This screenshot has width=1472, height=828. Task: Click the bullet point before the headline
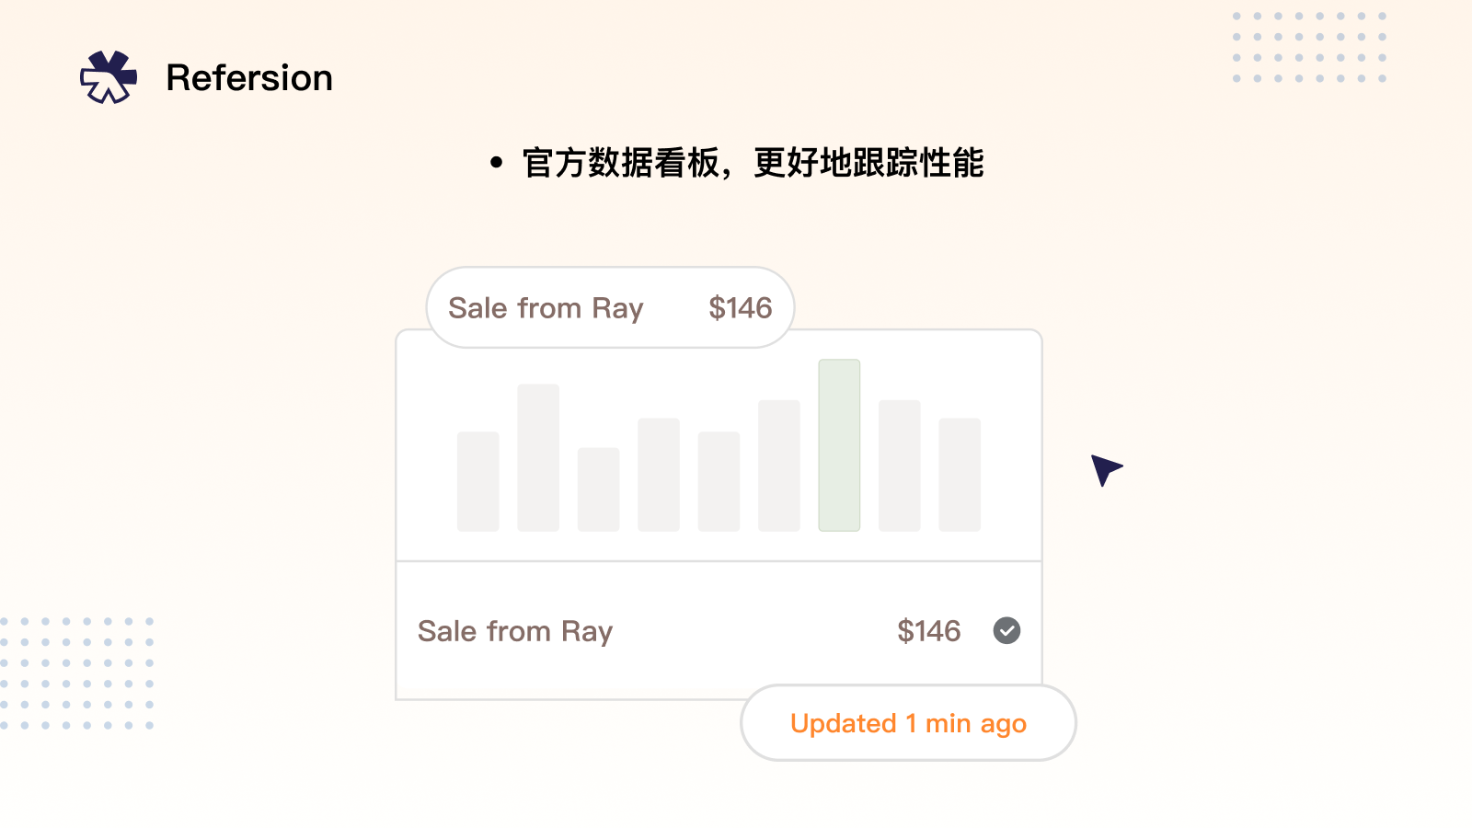[x=497, y=164]
